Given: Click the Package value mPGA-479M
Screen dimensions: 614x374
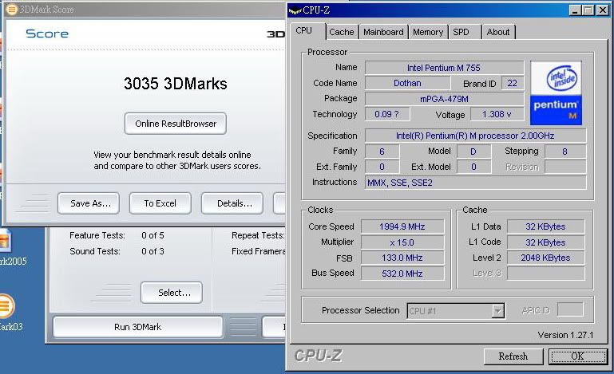Looking at the screenshot, I should [x=444, y=99].
